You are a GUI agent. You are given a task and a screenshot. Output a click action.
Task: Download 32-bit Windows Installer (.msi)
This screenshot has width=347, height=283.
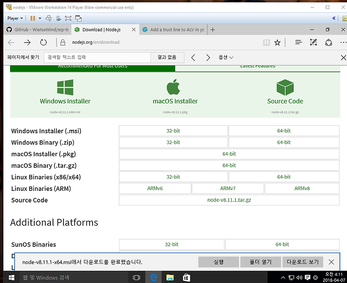173,131
